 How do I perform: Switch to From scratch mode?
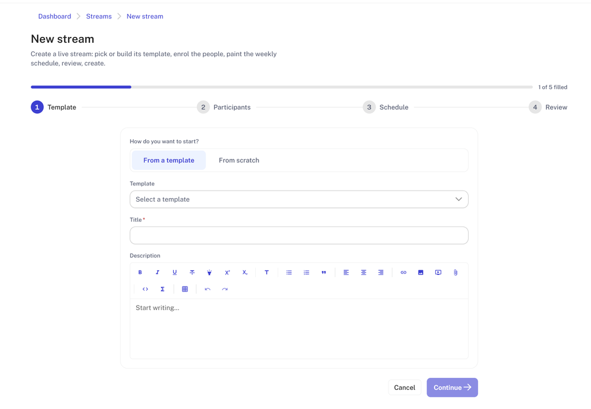(239, 161)
